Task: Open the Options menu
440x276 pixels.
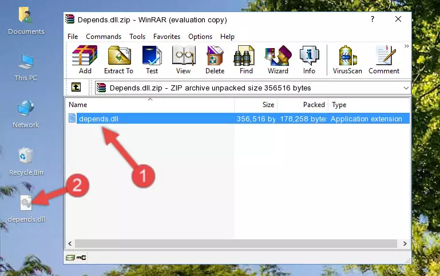Action: tap(200, 37)
